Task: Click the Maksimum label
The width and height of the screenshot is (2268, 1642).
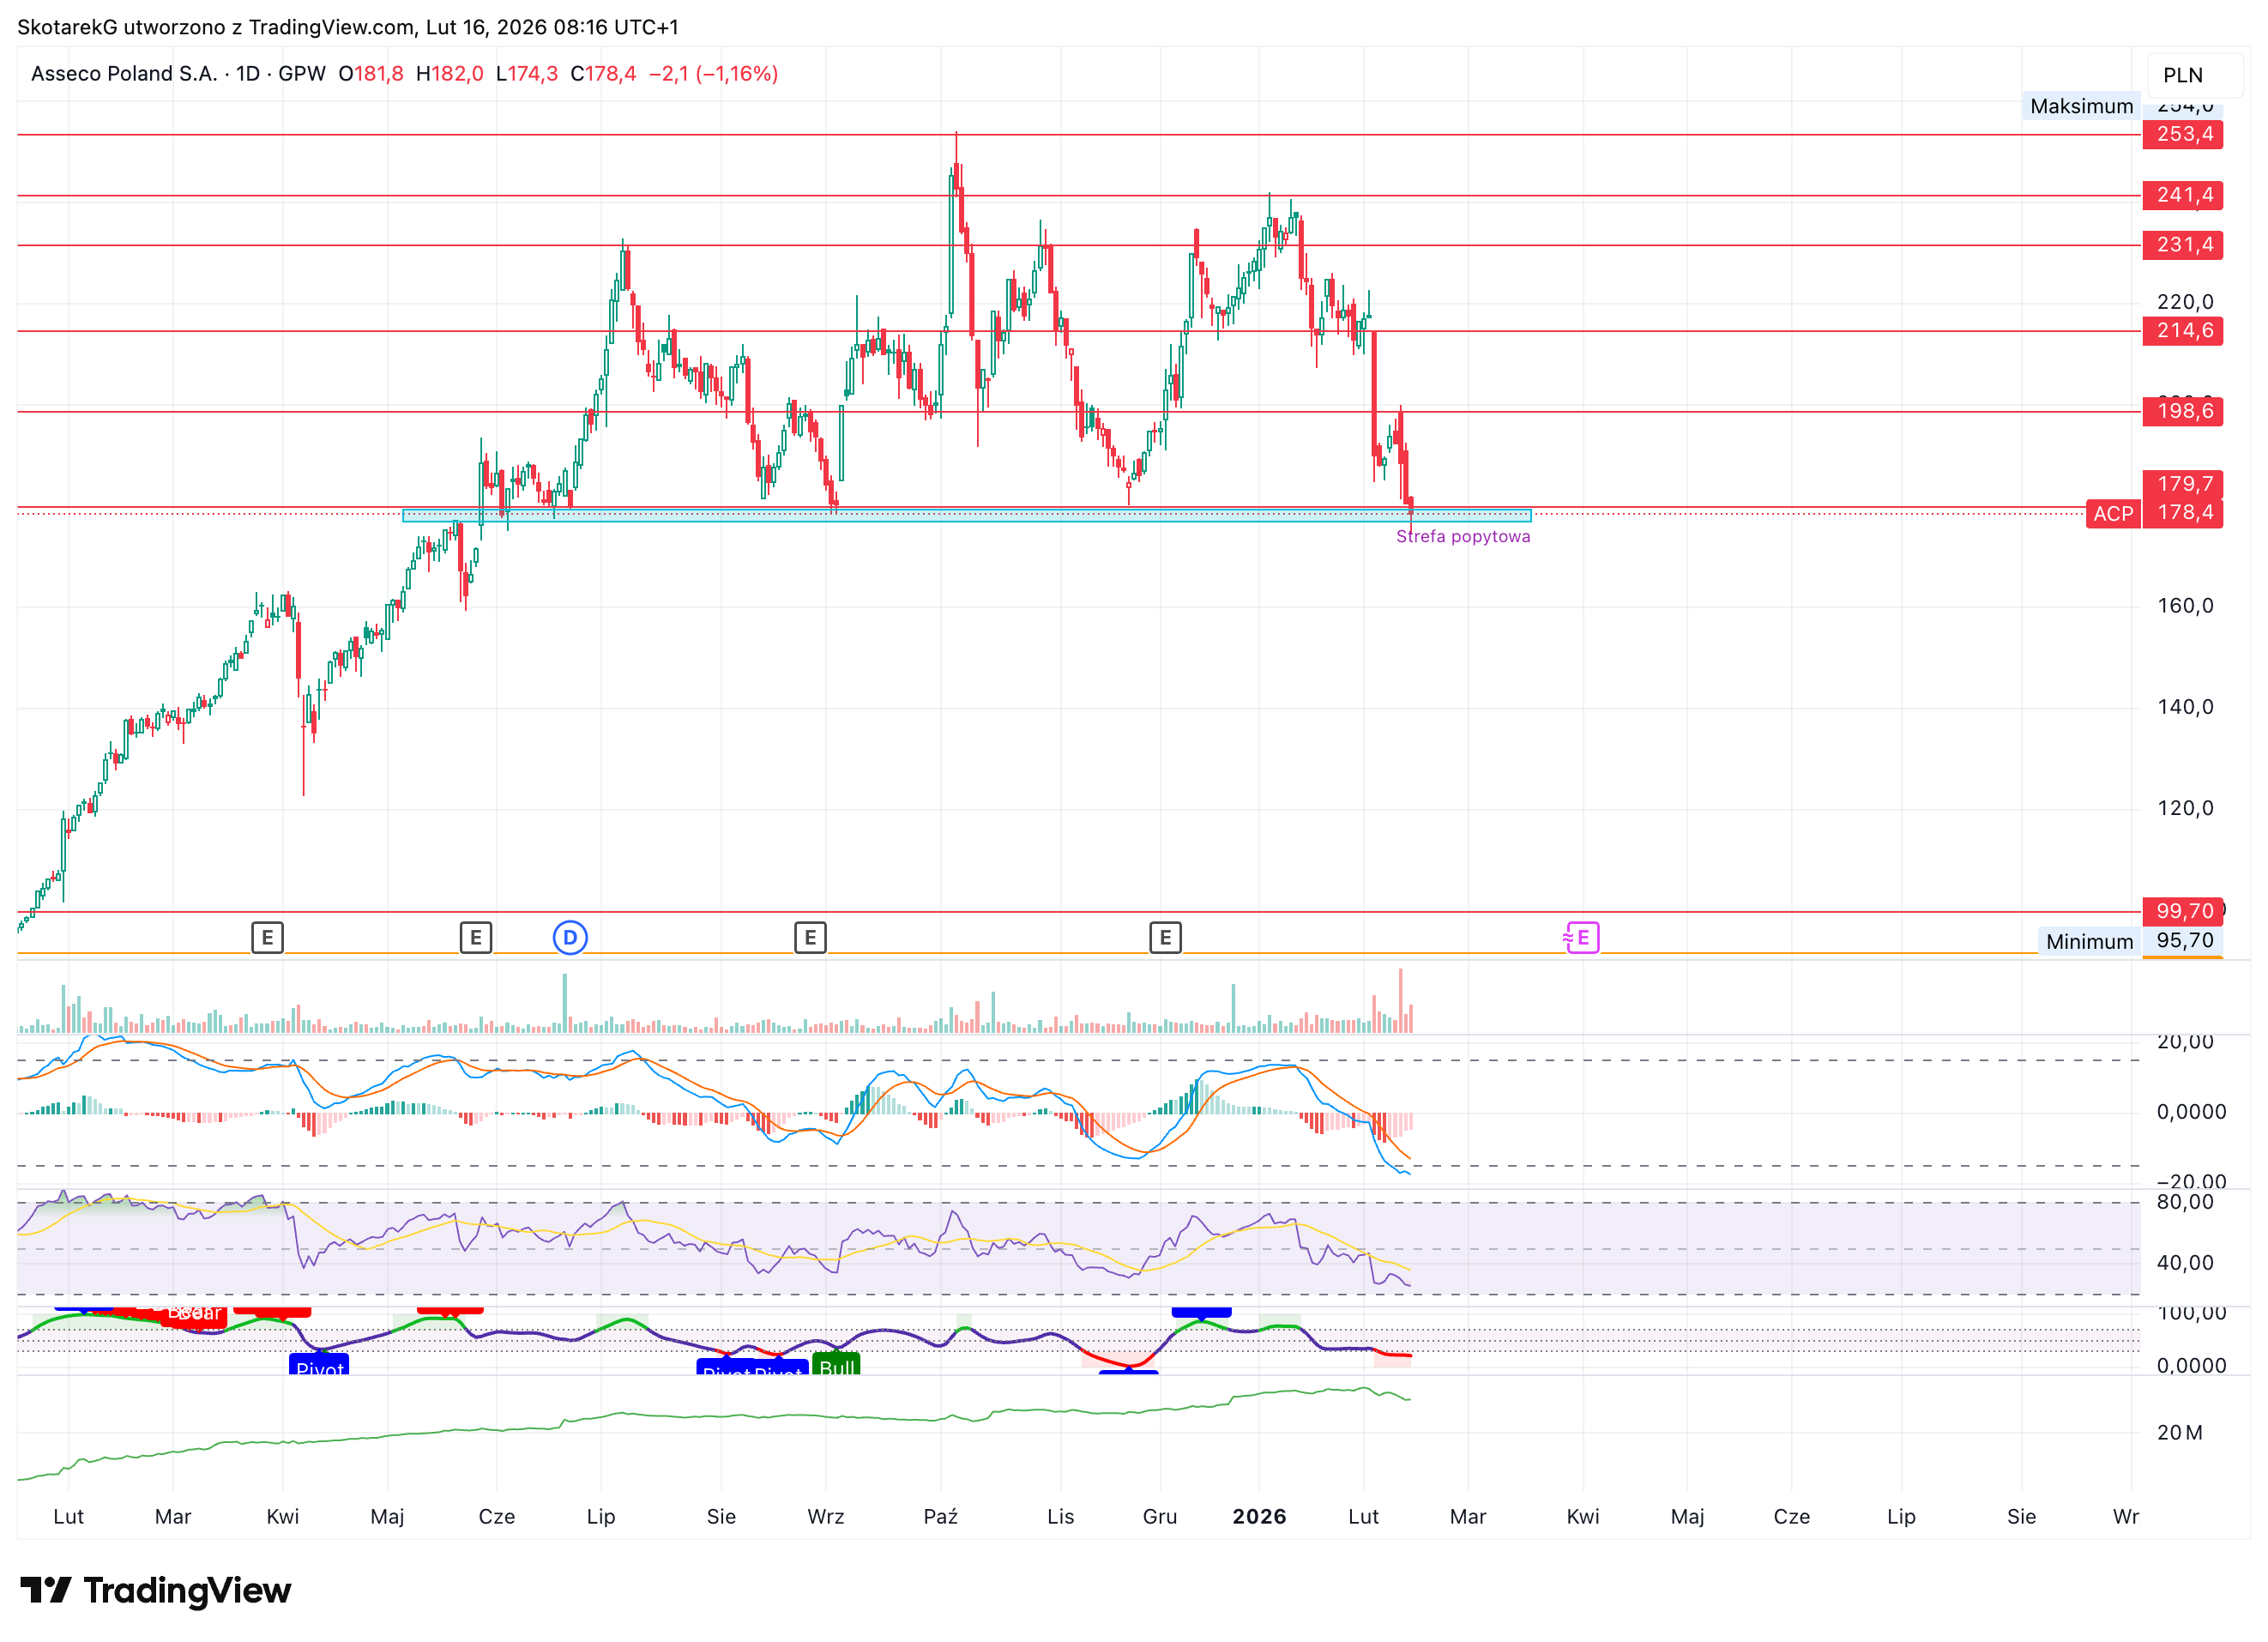Action: (2081, 106)
